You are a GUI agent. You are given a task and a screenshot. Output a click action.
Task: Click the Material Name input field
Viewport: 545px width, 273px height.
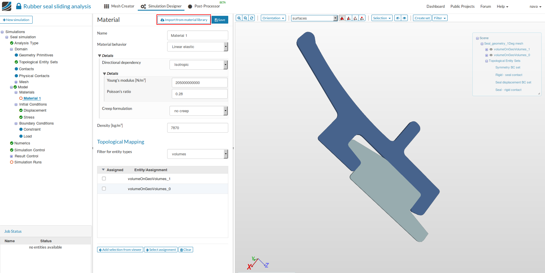[198, 35]
